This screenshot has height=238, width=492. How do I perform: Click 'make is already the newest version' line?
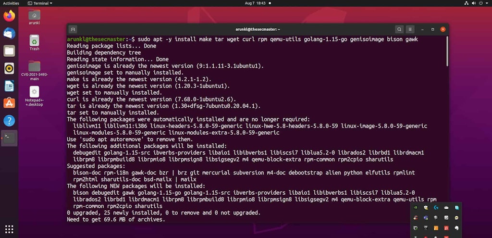[139, 79]
